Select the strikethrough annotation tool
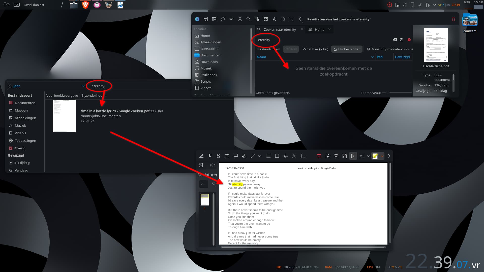 (x=219, y=156)
